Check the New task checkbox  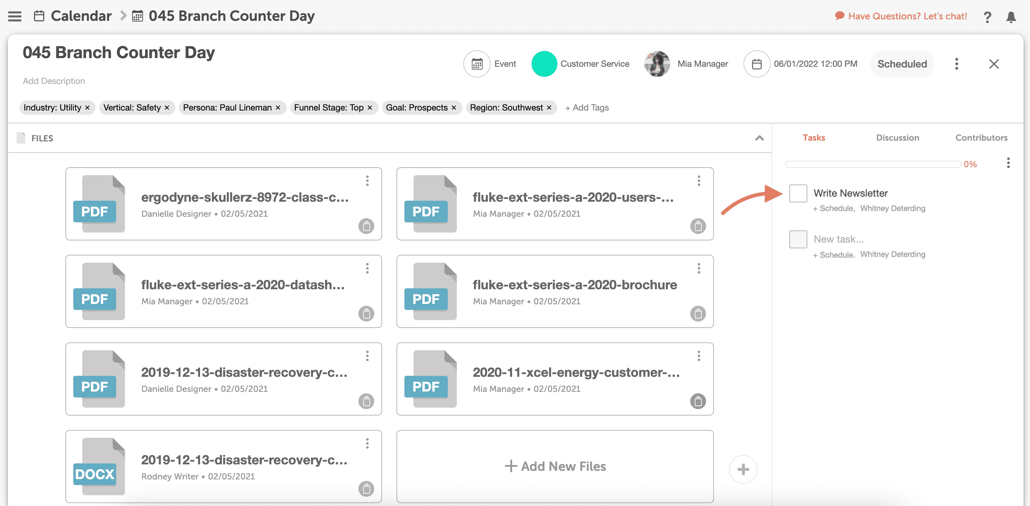[x=798, y=239]
